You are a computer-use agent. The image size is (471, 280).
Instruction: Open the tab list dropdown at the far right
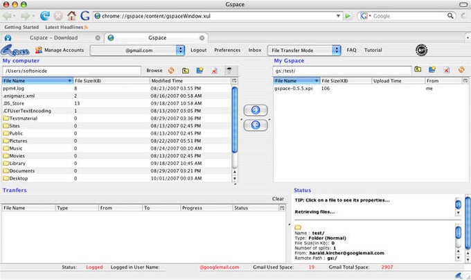click(468, 38)
